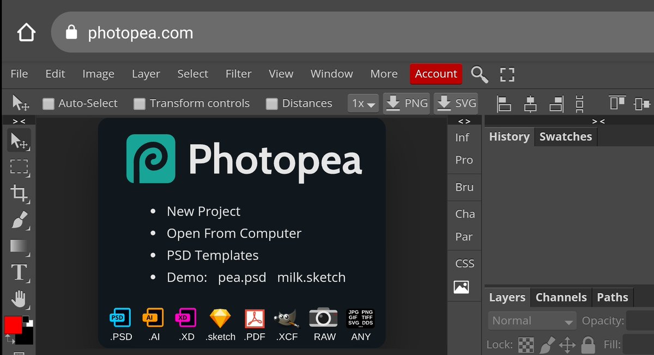The height and width of the screenshot is (355, 654).
Task: Open the File menu
Action: pyautogui.click(x=19, y=74)
